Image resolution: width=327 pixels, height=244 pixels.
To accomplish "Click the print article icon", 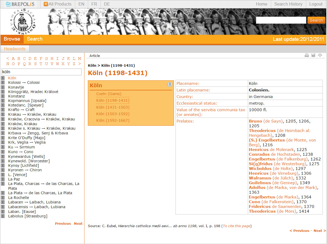I will (x=306, y=55).
